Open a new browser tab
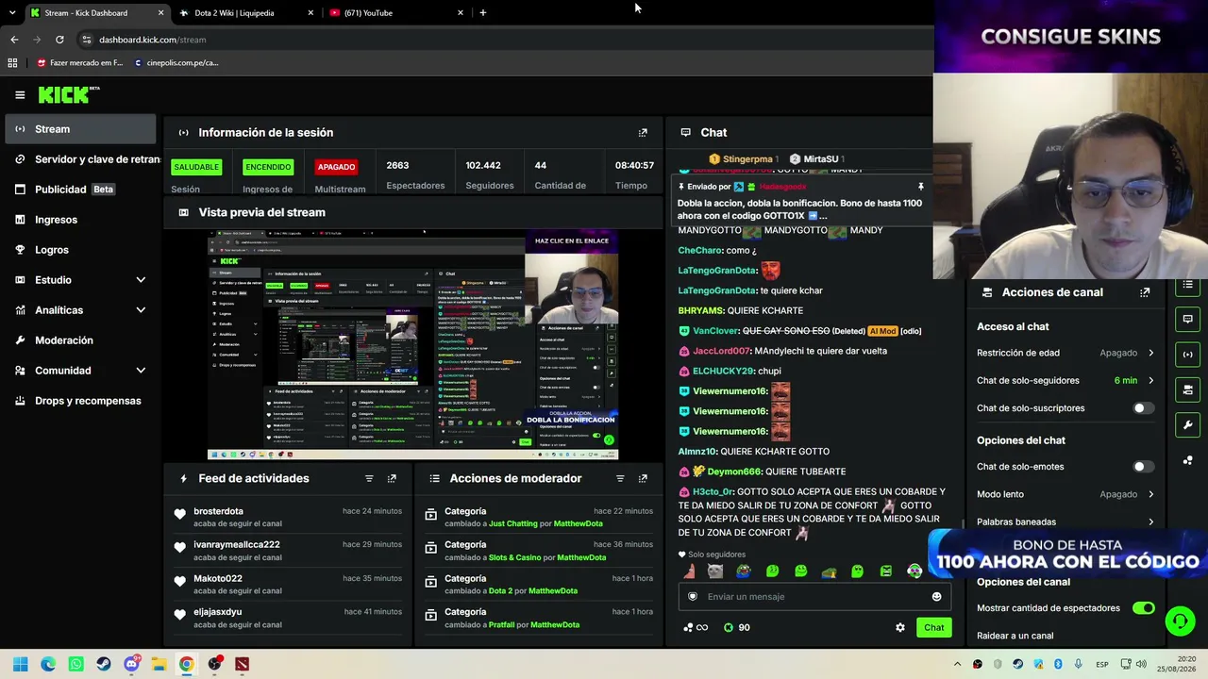1208x679 pixels. (483, 13)
